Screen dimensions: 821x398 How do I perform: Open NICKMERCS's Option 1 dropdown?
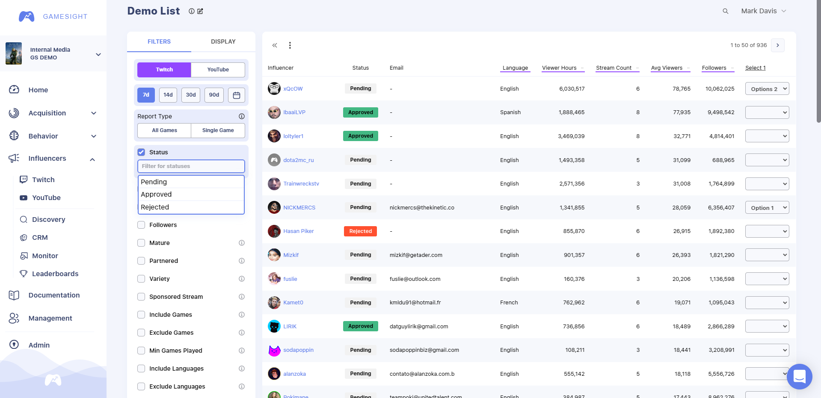tap(767, 208)
